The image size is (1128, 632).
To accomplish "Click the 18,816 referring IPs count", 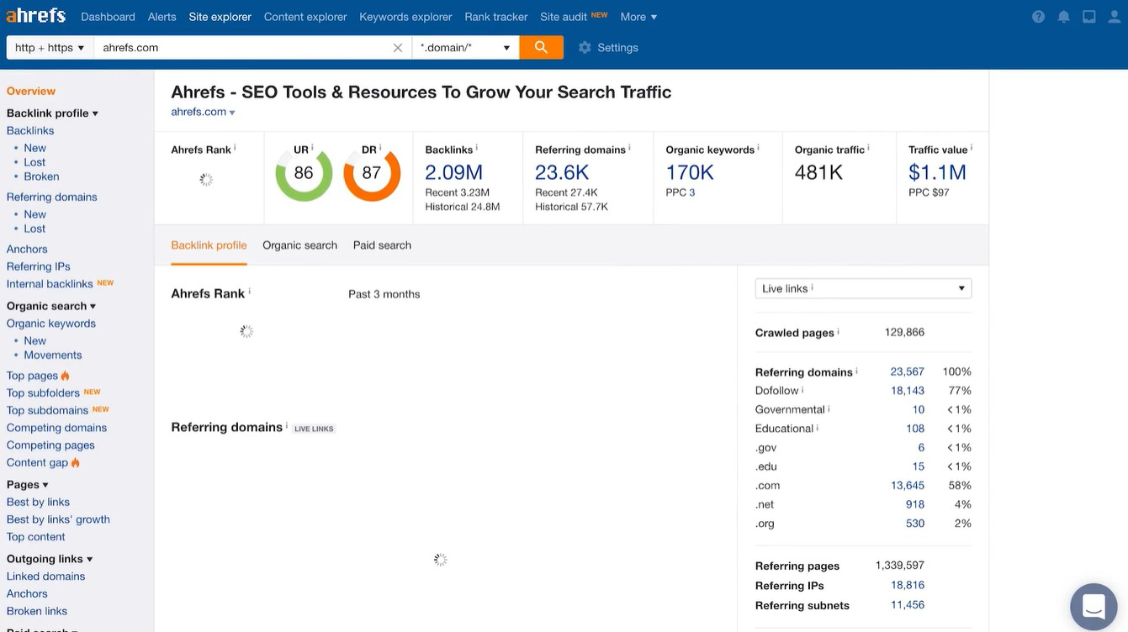I will [x=908, y=585].
